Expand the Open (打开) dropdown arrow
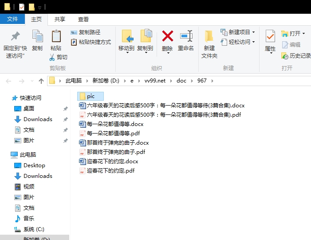 303,34
